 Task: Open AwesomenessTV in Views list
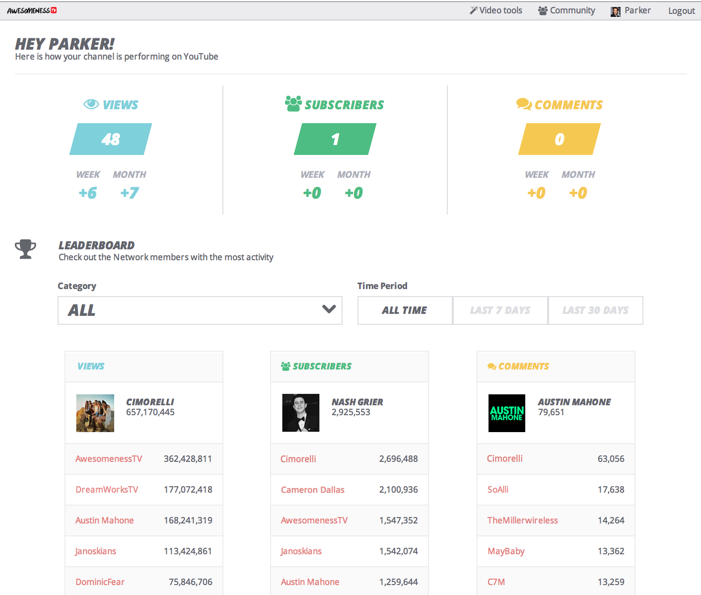tap(109, 459)
